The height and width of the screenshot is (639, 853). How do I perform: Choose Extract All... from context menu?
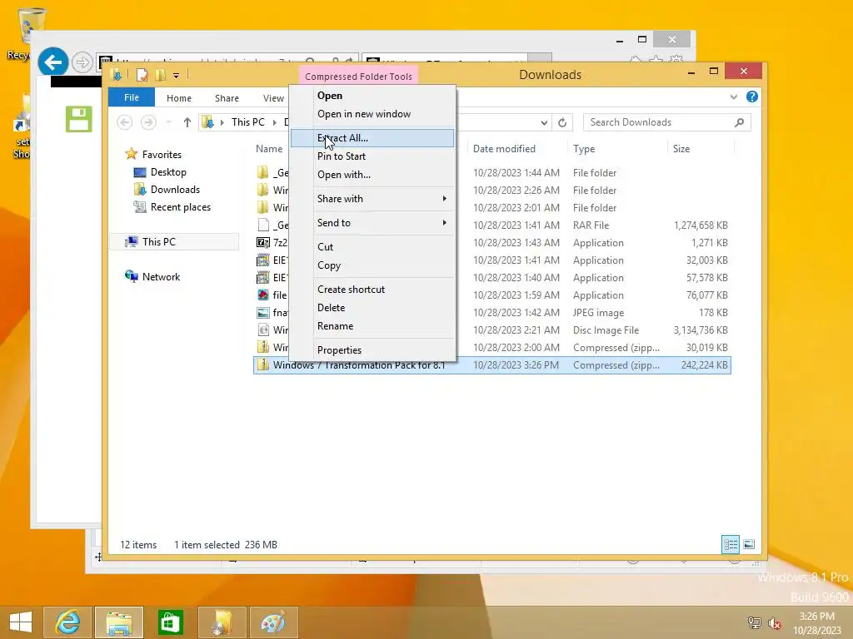[x=372, y=138]
